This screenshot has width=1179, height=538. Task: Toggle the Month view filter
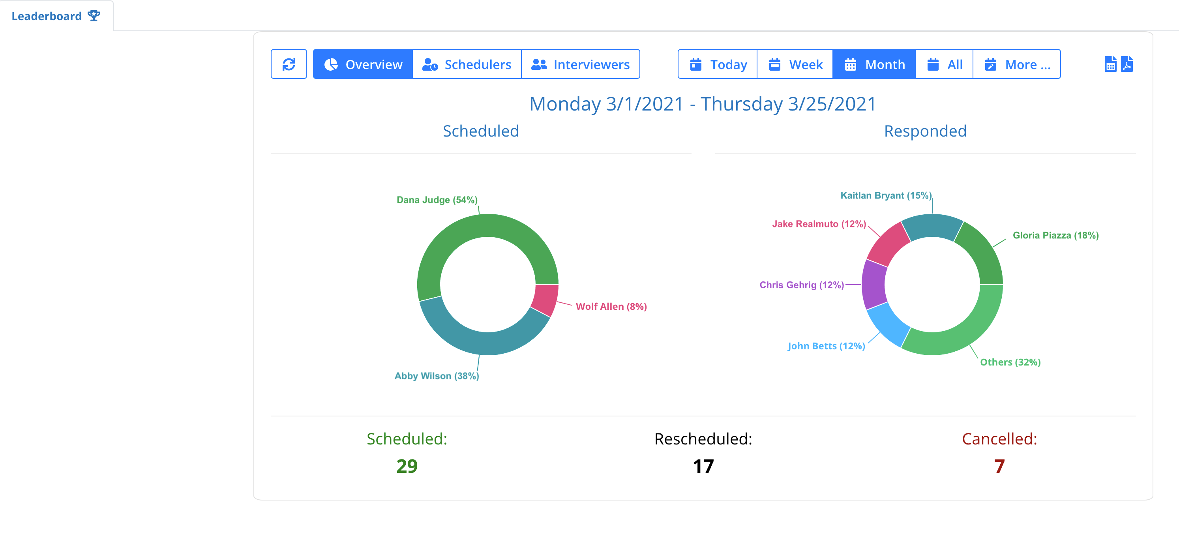coord(873,64)
